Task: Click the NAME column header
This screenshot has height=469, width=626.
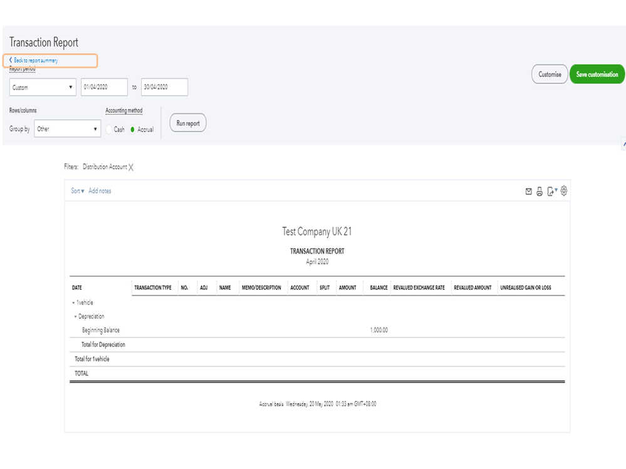Action: click(225, 287)
